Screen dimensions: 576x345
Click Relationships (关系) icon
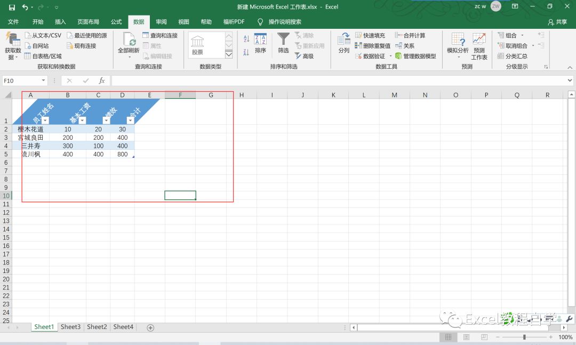click(x=398, y=45)
